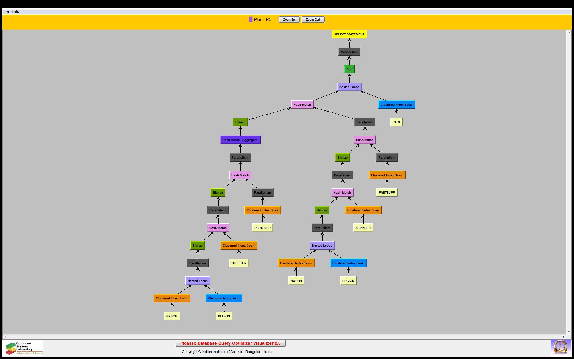
Task: Click the Picasso Database Query Optimizer Visualizer button
Action: pos(230,343)
